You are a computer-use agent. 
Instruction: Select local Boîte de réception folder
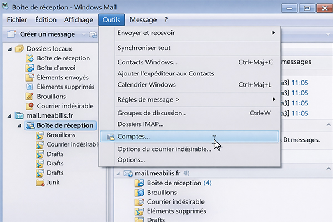(x=63, y=58)
